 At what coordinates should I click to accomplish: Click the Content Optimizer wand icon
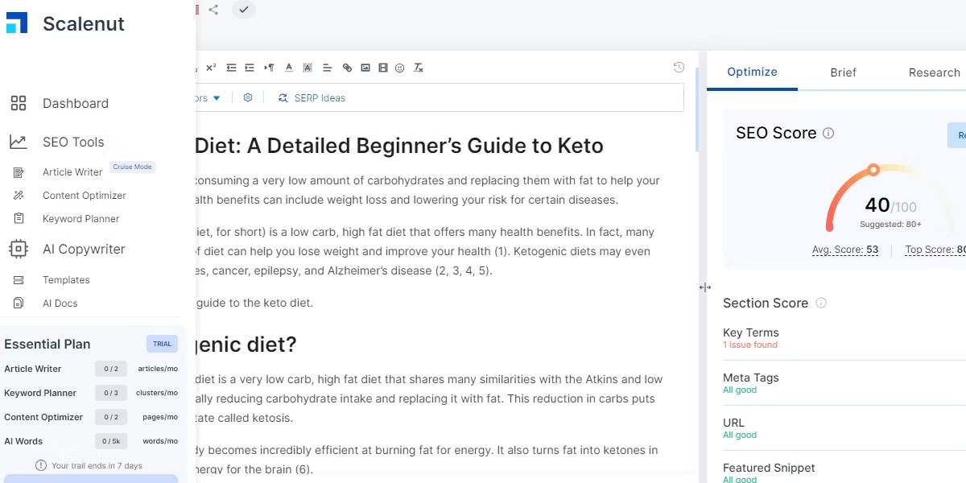[19, 196]
